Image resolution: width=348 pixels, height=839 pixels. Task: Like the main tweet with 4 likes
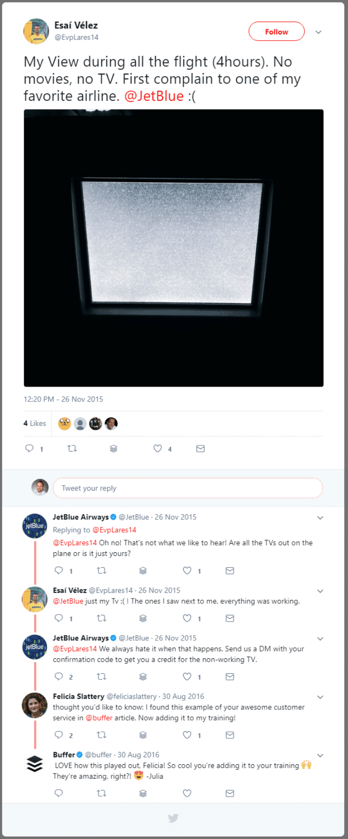click(157, 449)
